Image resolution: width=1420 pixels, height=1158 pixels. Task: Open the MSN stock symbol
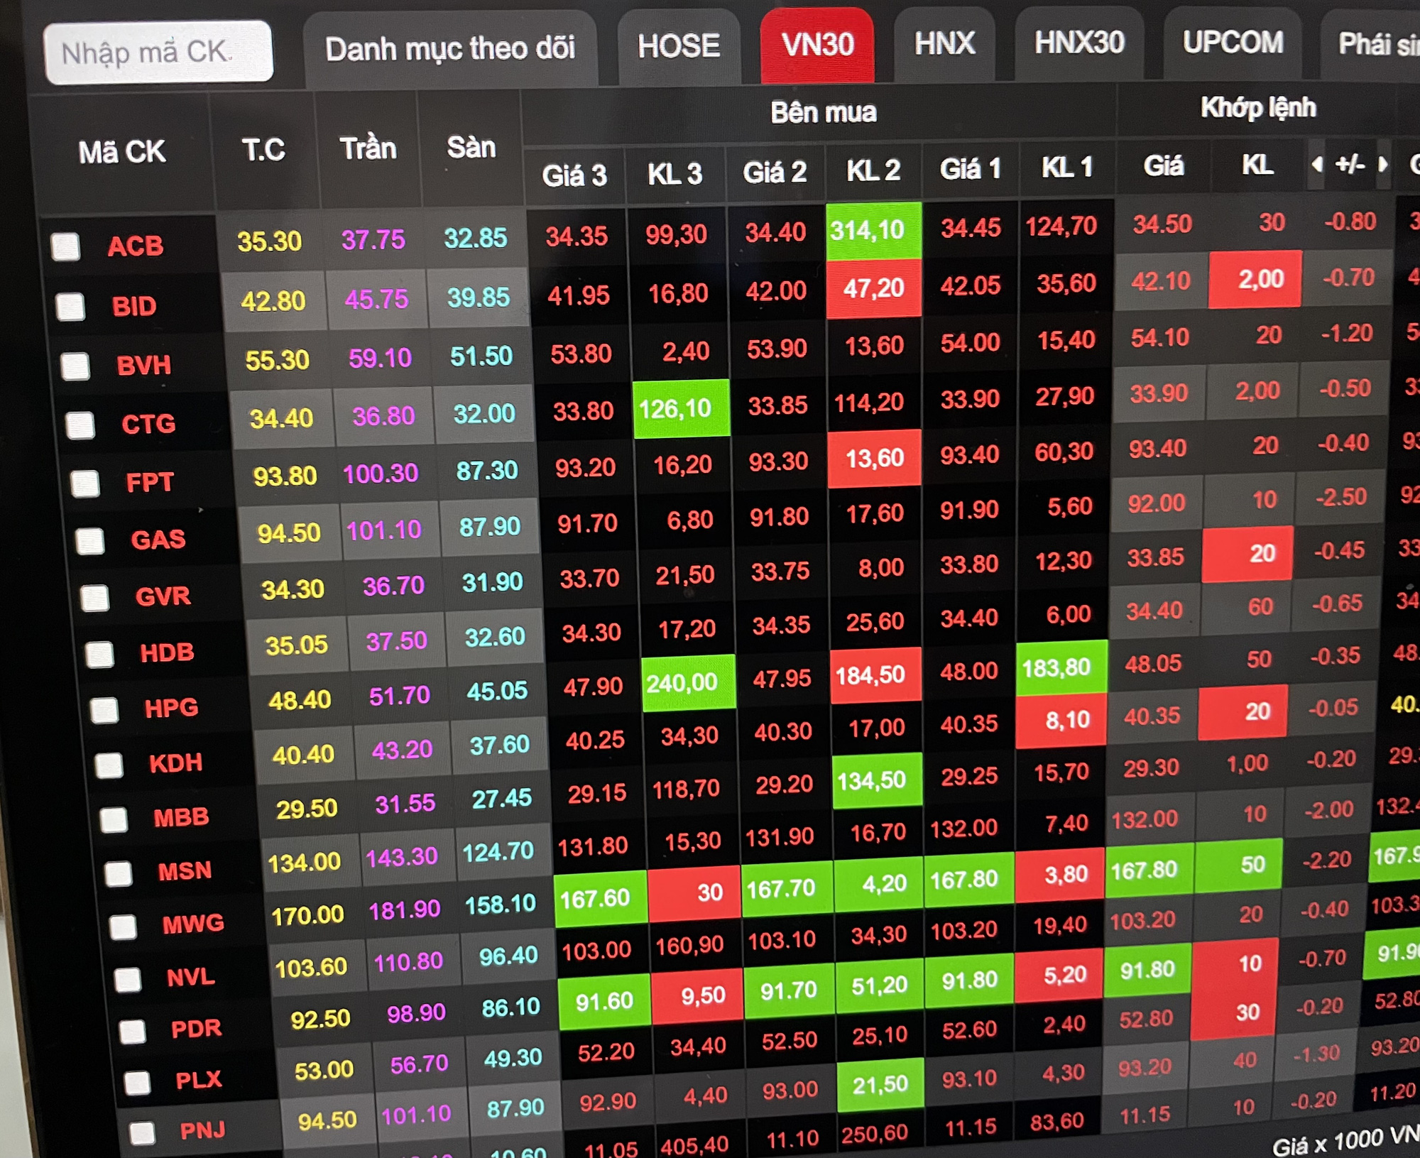tap(185, 871)
